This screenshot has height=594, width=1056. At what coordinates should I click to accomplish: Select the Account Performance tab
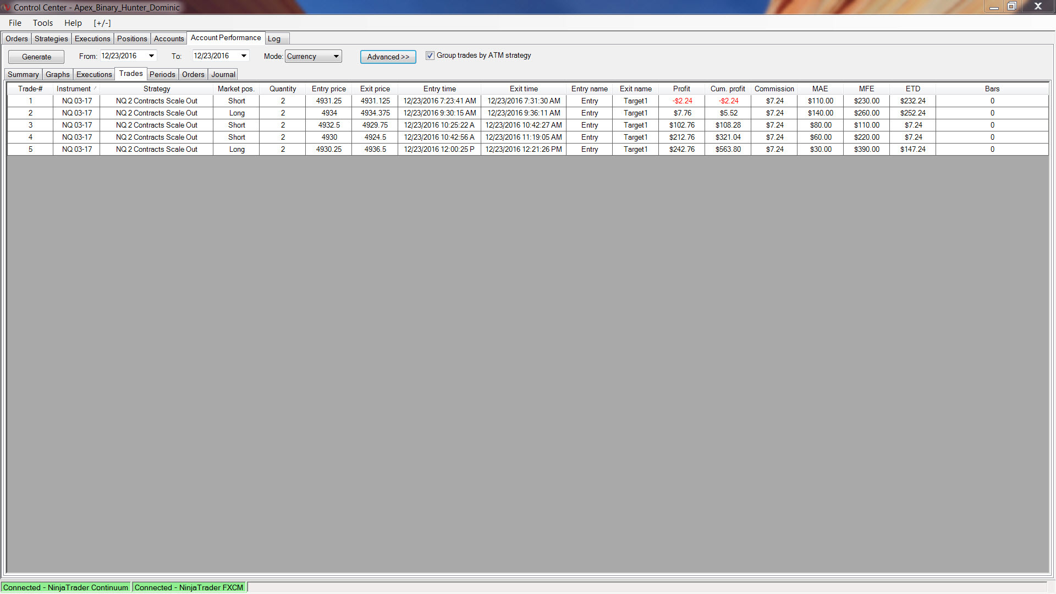point(226,38)
